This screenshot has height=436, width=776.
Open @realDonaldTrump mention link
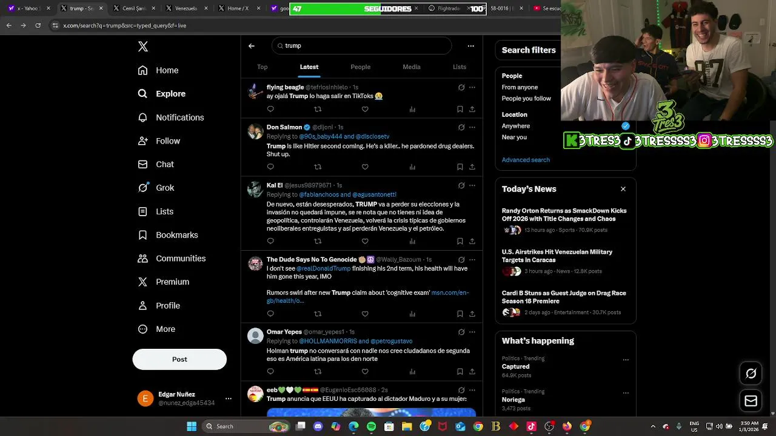click(323, 268)
